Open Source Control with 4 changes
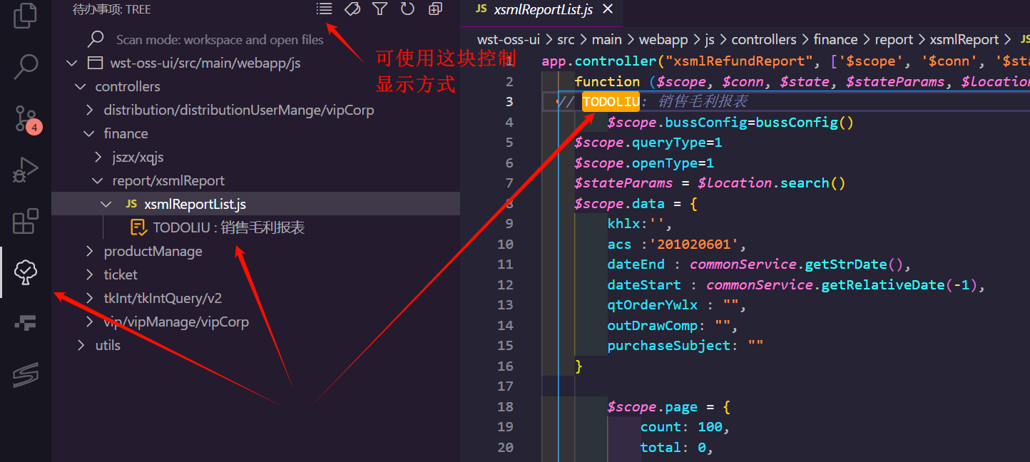Viewport: 1030px width, 462px height. pos(27,118)
